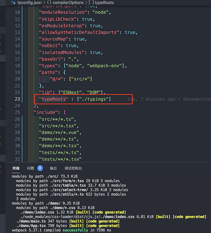Viewport: 211px width, 233px height.
Task: Switch to the 输出 panel tab
Action: pos(53,168)
